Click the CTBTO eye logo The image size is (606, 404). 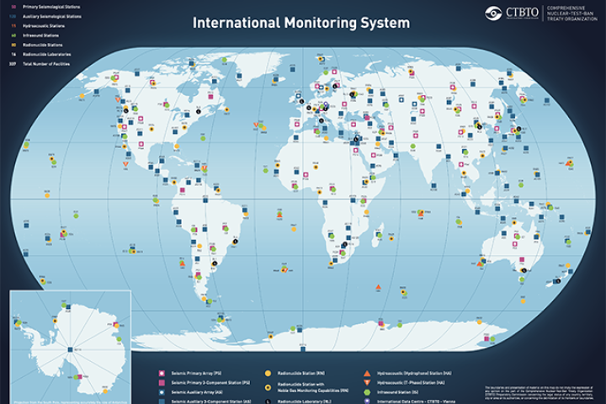[493, 13]
